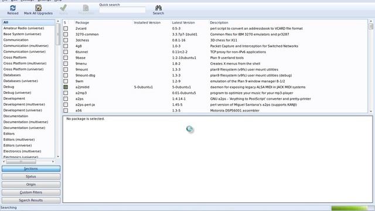Screen dimensions: 375x211
Task: Click the Mark All Upgrades icon
Action: tap(38, 8)
